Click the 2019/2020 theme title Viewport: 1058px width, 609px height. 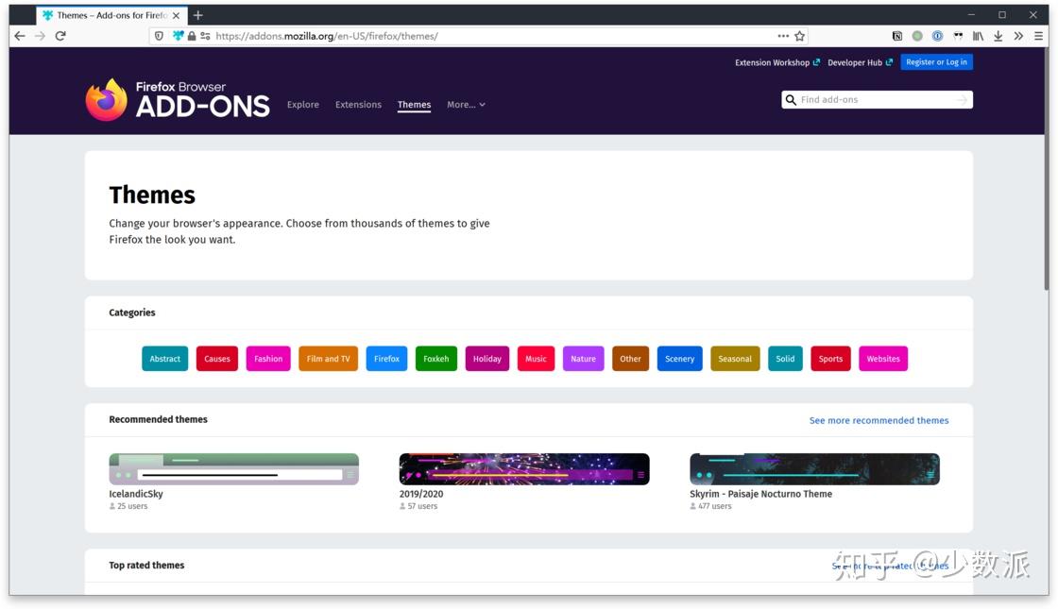(421, 494)
